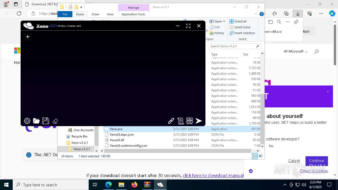Click the multi-monitor clients icon in Xeno
The image size is (338, 190).
coord(190,121)
